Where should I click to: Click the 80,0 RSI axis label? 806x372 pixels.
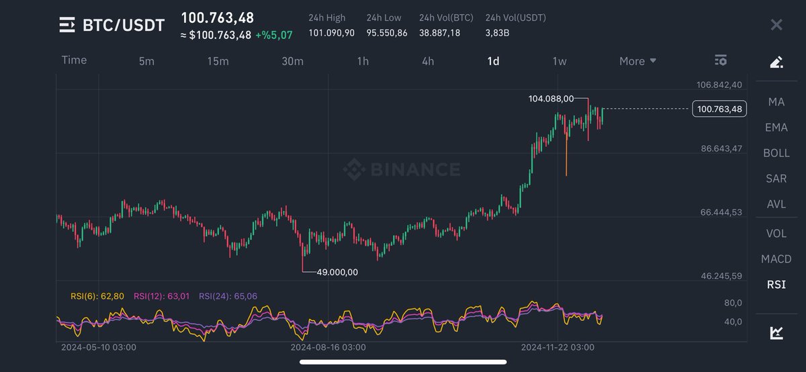[x=733, y=303]
